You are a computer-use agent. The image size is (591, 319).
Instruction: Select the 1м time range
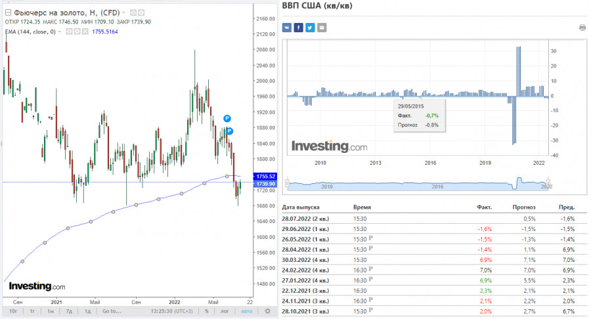coord(49,312)
